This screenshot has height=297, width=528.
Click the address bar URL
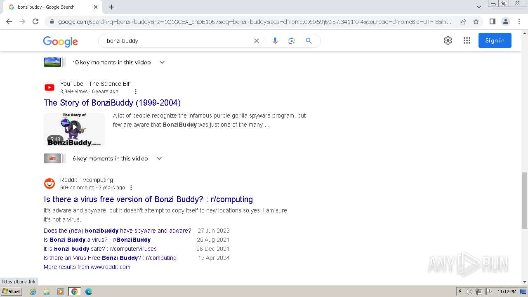[x=255, y=21]
